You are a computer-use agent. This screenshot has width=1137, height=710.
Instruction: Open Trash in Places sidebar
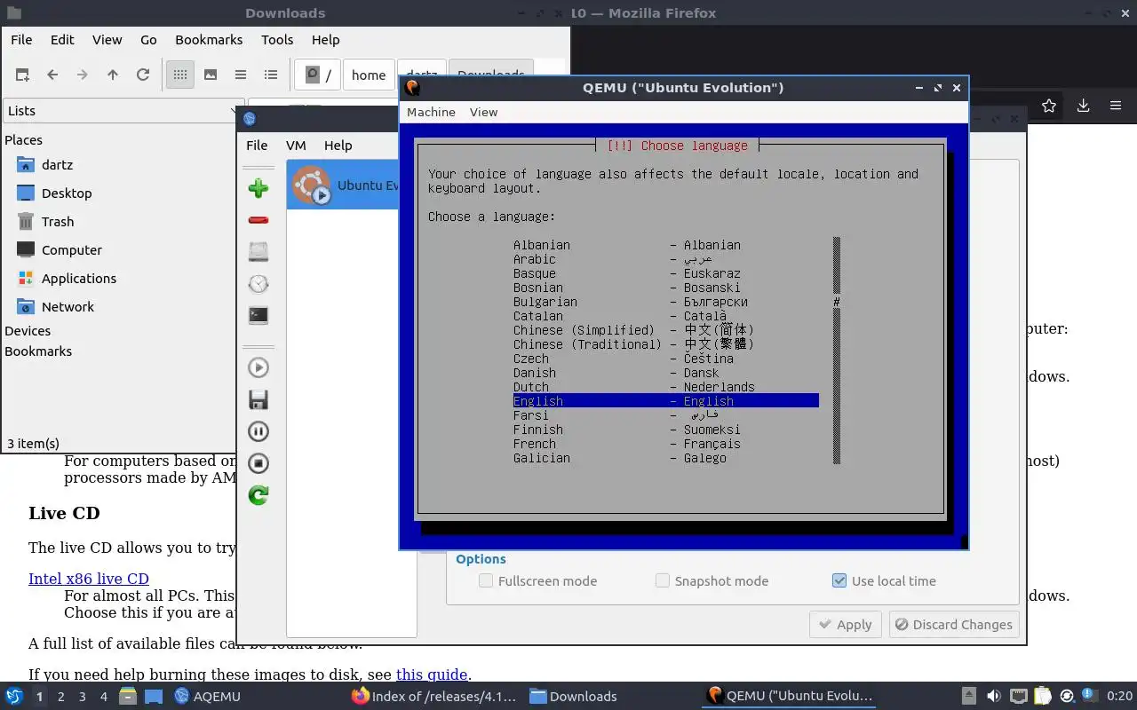(x=58, y=222)
